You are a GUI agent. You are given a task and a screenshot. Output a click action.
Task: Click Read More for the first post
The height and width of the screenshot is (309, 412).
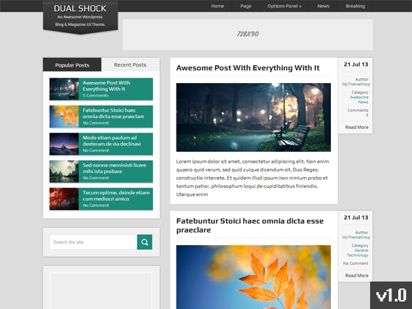tap(356, 127)
